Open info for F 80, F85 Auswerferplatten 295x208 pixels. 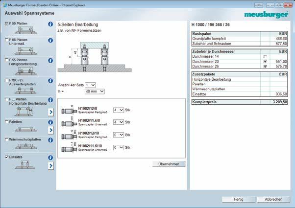(x=50, y=81)
